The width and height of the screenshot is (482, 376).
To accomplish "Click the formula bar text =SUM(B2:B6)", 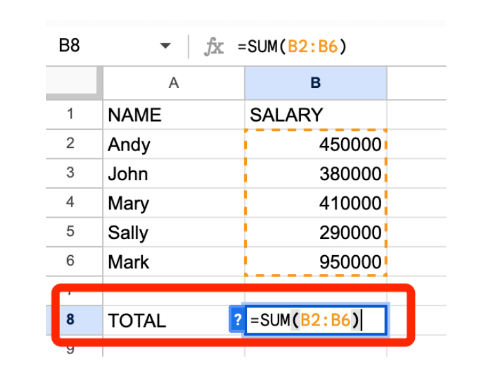I will [x=293, y=47].
